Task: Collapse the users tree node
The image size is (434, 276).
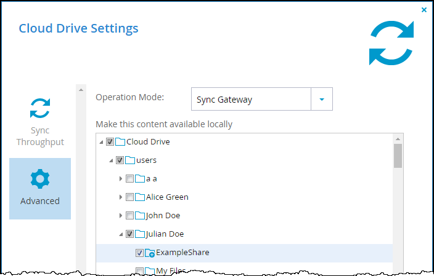Action: [111, 160]
